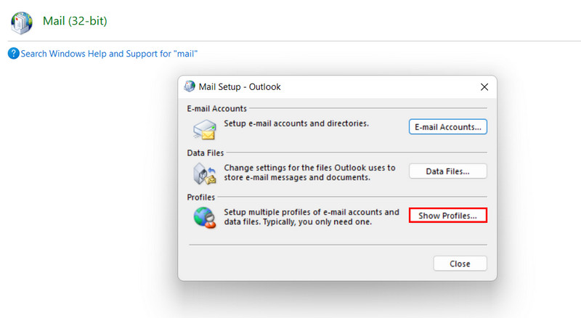
Task: Open the Search Windows Help and Support link
Action: click(109, 54)
